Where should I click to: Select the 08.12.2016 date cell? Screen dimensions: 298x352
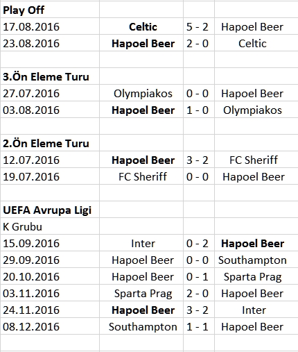click(50, 326)
